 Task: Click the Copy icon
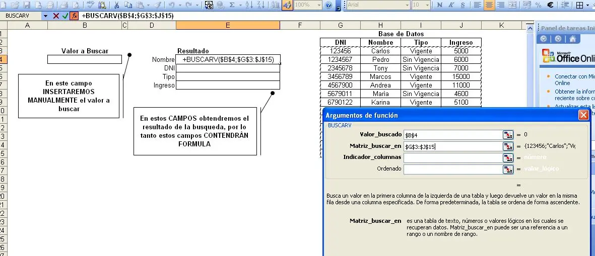(x=128, y=5)
